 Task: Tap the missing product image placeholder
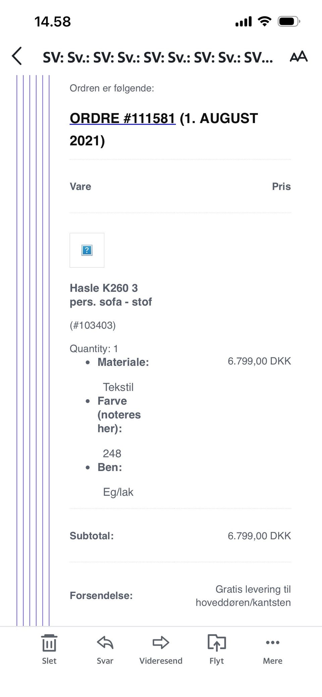tap(87, 250)
